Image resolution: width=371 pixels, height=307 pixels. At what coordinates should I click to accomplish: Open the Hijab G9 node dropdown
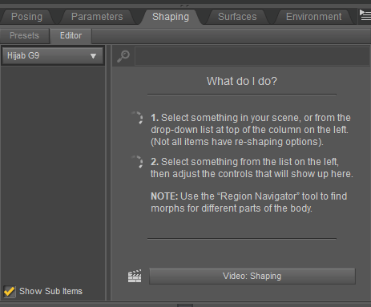[52, 56]
